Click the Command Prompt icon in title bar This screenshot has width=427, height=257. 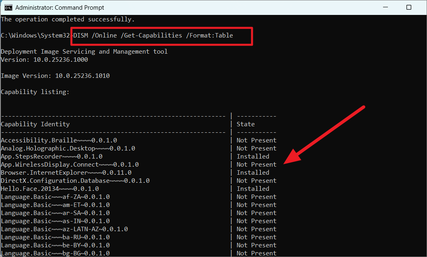pos(8,7)
